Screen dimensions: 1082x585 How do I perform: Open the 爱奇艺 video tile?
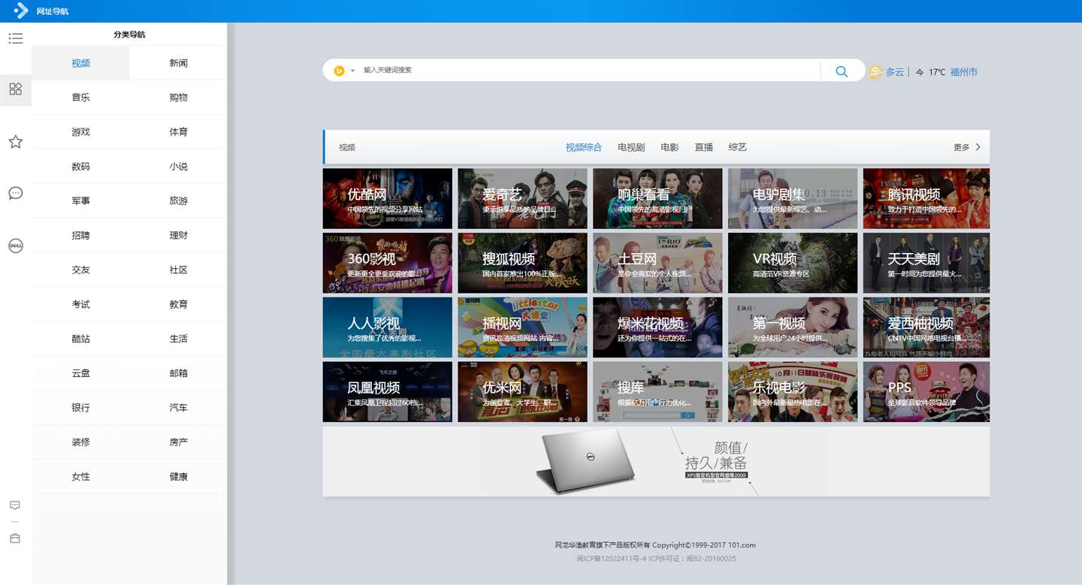[522, 198]
